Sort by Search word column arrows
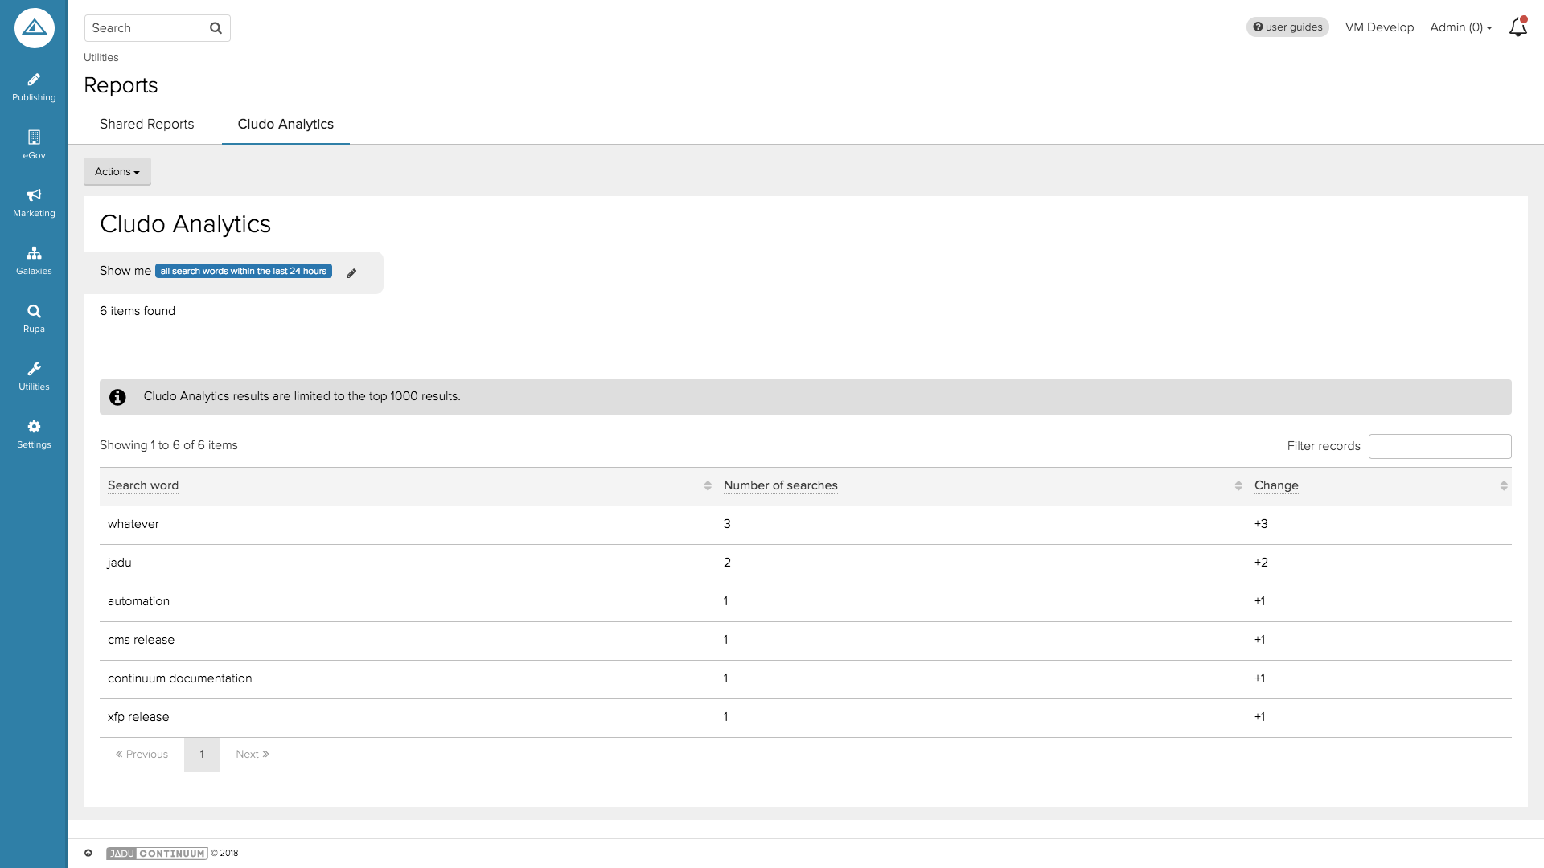This screenshot has width=1544, height=868. [708, 485]
